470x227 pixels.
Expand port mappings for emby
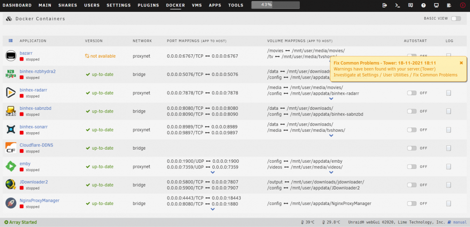click(213, 172)
